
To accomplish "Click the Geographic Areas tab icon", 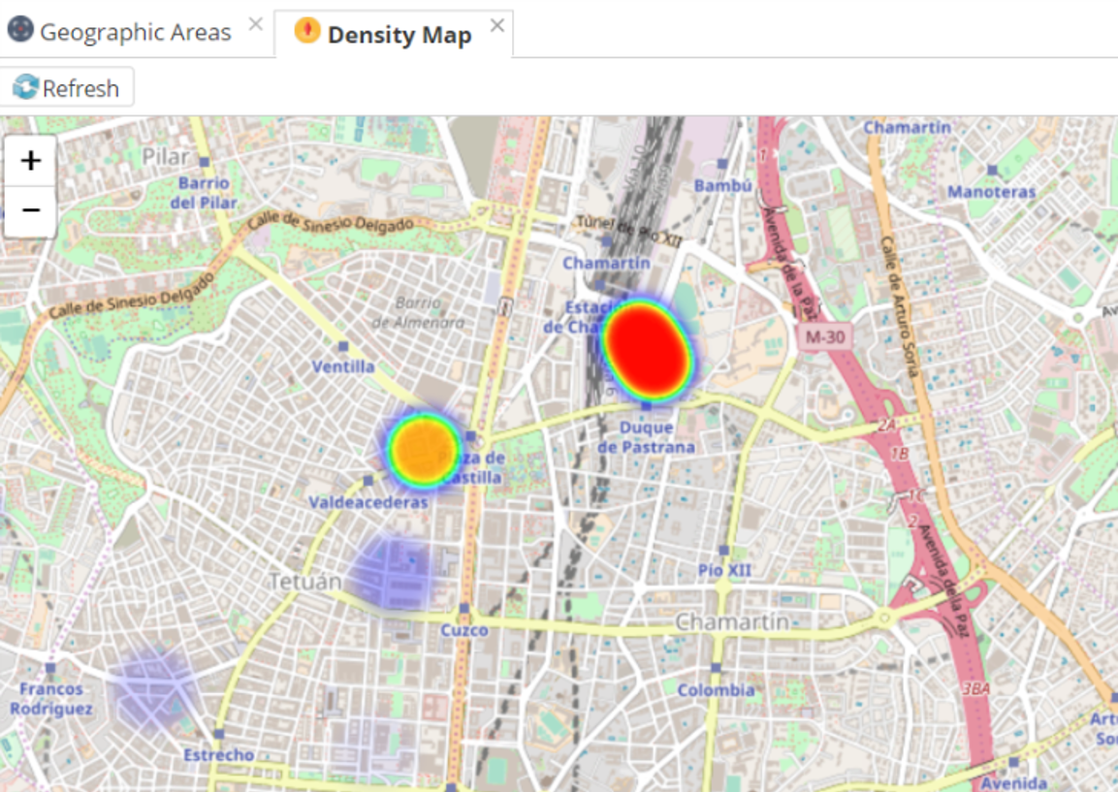I will (20, 31).
